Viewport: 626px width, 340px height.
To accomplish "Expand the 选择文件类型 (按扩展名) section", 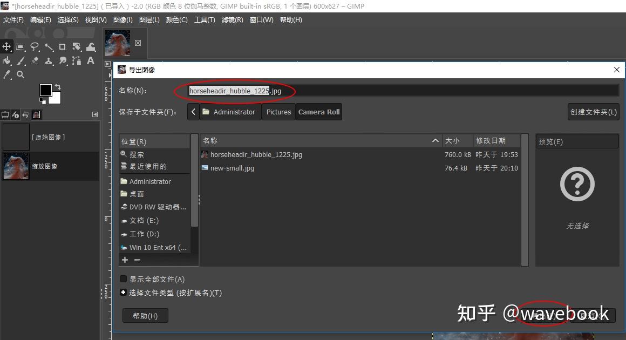I will (x=124, y=293).
